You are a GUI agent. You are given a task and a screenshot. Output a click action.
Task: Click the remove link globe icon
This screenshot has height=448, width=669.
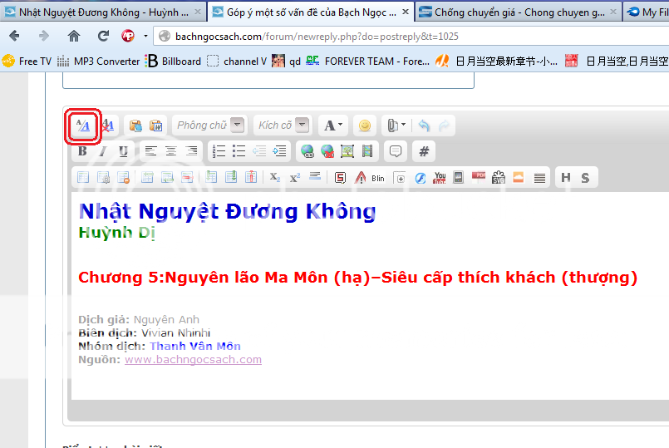click(x=327, y=151)
